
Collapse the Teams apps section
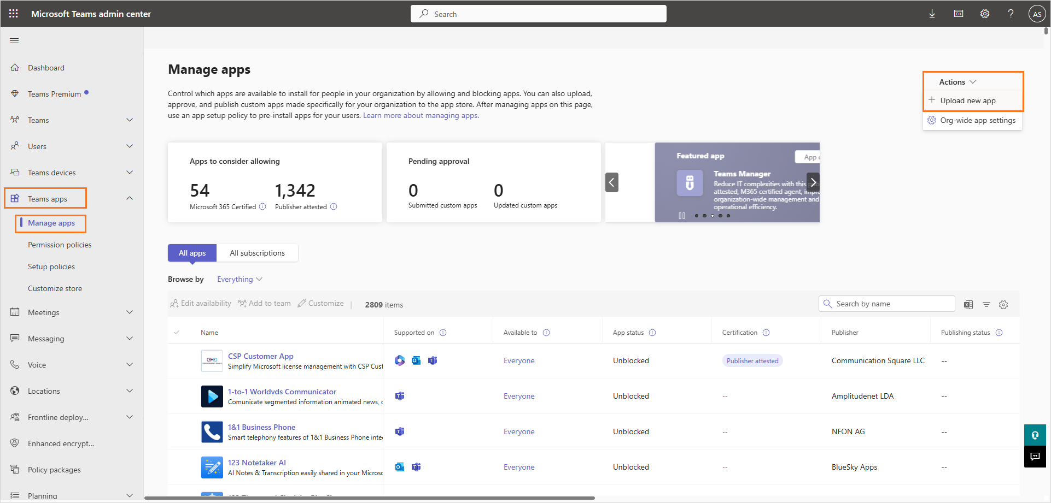[x=130, y=198]
